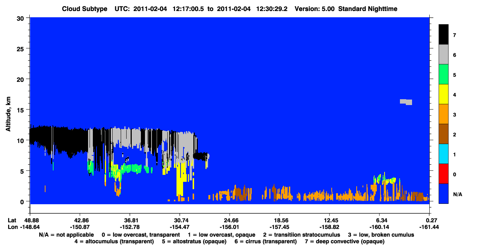The image size is (477, 245).
Task: Click the y-axis tick label 30
Action: click(x=21, y=18)
